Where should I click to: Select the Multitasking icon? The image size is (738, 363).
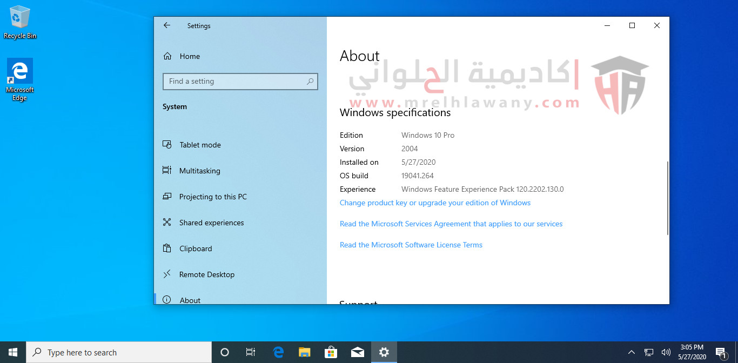[x=167, y=171]
